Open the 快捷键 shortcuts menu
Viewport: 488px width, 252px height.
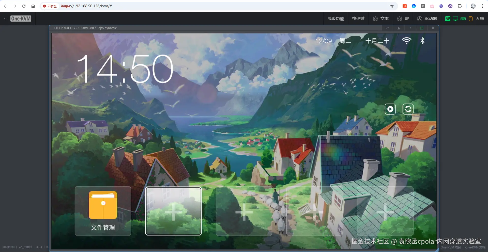click(358, 19)
